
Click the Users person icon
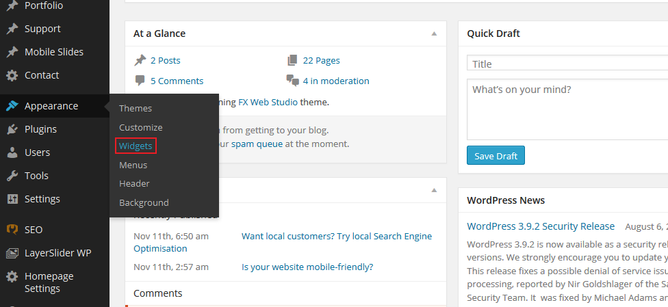coord(12,152)
